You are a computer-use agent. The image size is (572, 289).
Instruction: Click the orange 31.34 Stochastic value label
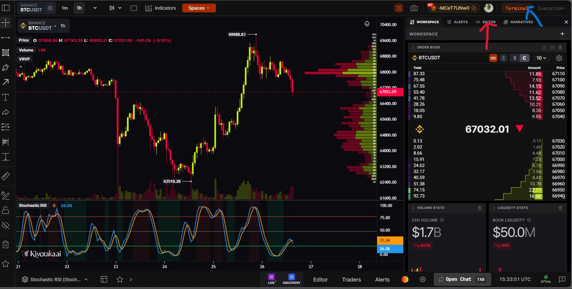tap(390, 240)
